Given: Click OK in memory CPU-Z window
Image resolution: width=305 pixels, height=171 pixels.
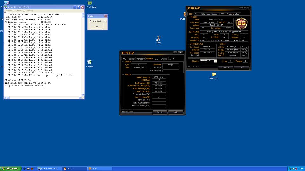Looking at the screenshot, I should (x=176, y=112).
